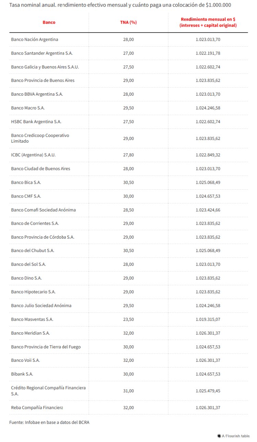Click Banco Masventas S.A. TNA value 23,50

pyautogui.click(x=128, y=319)
